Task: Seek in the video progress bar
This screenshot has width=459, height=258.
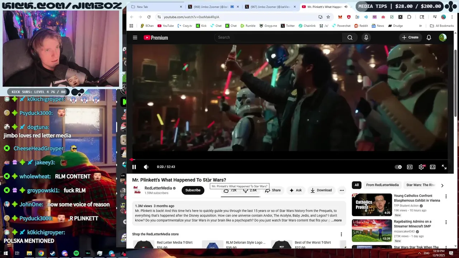Action: coord(290,160)
